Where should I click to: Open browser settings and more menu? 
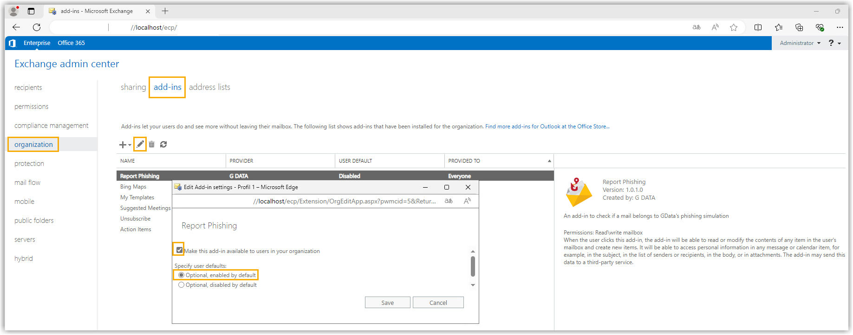point(840,27)
